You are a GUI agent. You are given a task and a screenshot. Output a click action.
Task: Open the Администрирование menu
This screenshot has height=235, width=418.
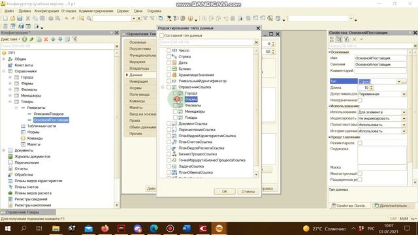[96, 11]
